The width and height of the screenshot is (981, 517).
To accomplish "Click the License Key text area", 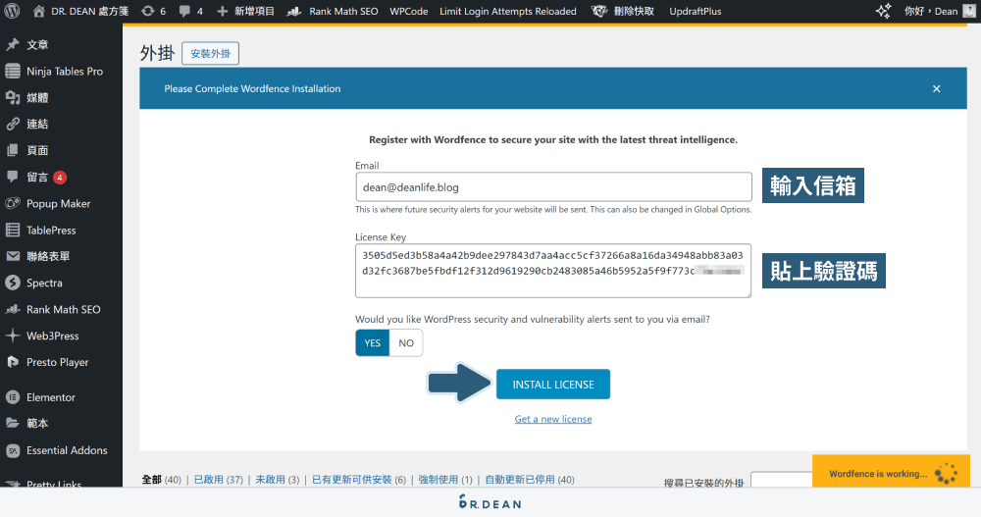I will click(553, 271).
